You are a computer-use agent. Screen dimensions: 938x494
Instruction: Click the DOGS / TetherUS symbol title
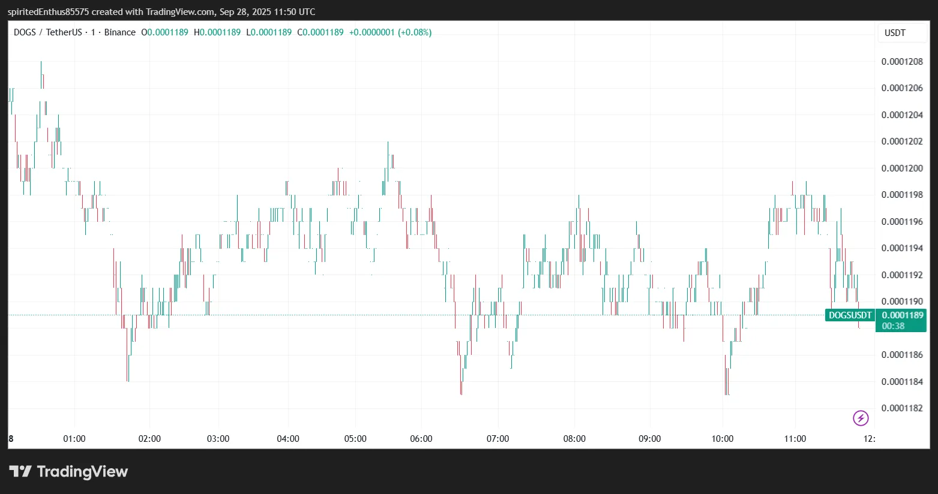(x=47, y=32)
